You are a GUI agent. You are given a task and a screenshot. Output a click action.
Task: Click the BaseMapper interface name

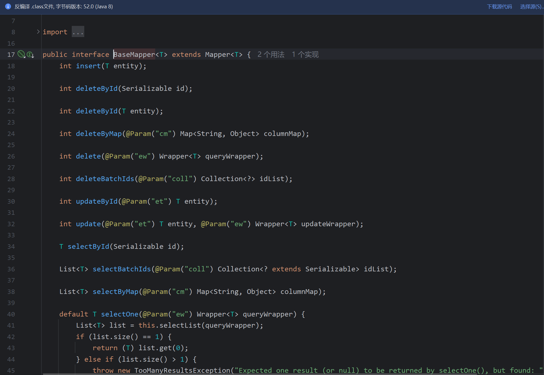pyautogui.click(x=134, y=54)
